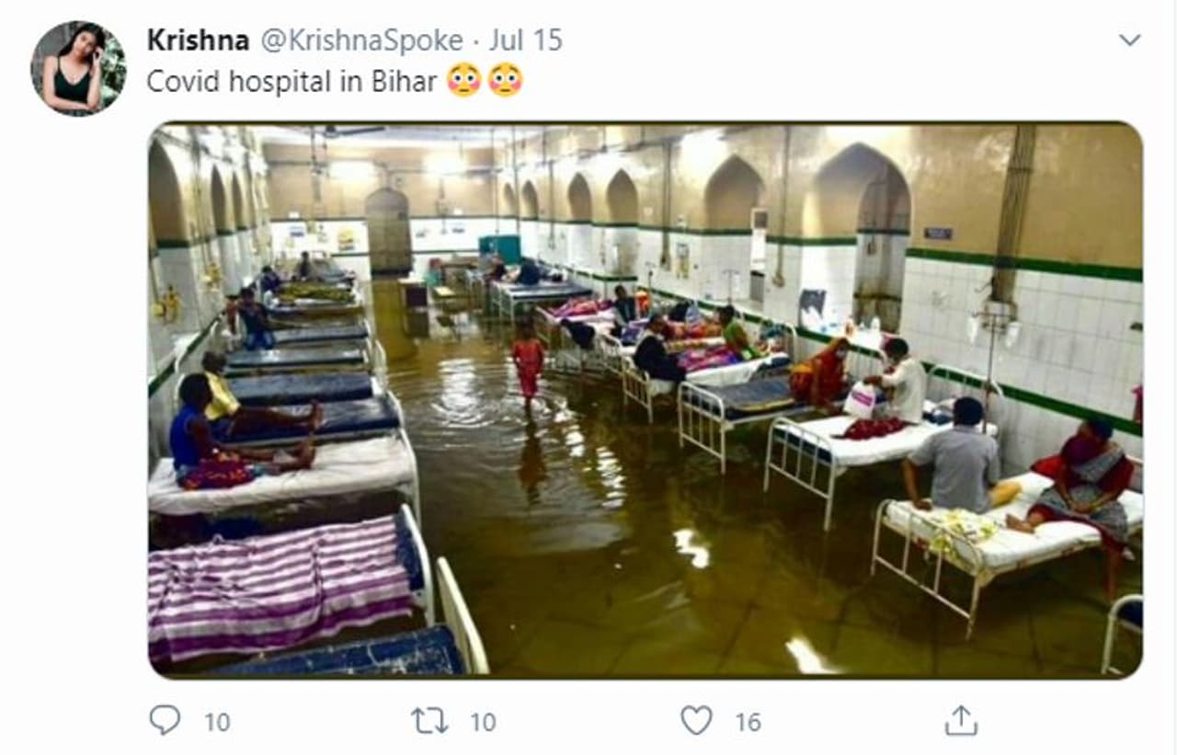This screenshot has width=1177, height=755.
Task: Click the like count of 16
Action: click(748, 722)
